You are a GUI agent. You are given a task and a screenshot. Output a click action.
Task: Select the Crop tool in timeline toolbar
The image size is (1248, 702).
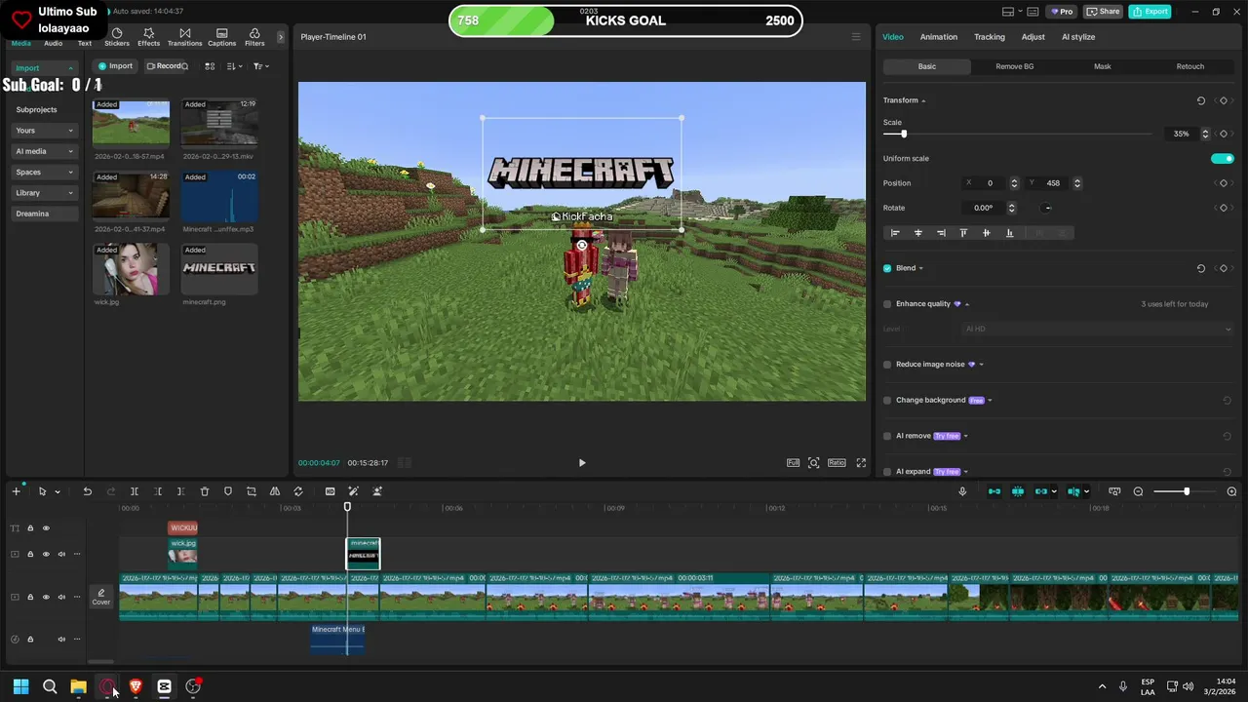tap(252, 491)
